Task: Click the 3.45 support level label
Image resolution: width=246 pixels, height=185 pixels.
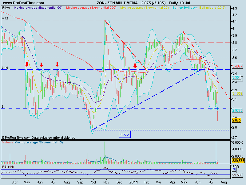Action: (5, 68)
